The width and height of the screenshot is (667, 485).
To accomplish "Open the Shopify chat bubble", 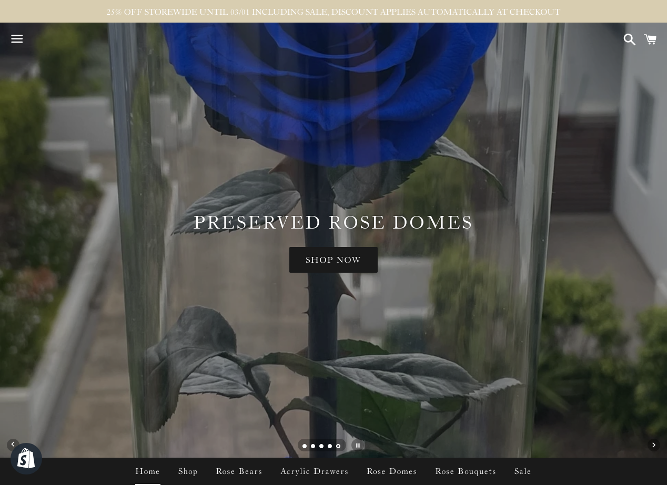I will tap(26, 459).
